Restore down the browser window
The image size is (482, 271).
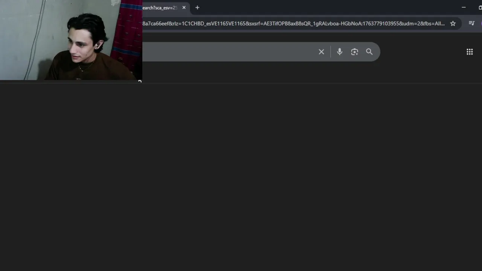coord(480,8)
